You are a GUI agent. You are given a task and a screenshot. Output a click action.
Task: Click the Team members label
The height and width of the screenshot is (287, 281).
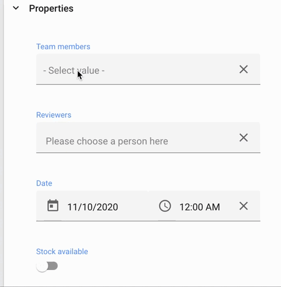tap(63, 47)
